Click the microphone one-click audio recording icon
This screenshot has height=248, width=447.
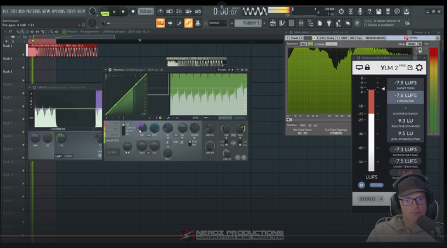[360, 11]
